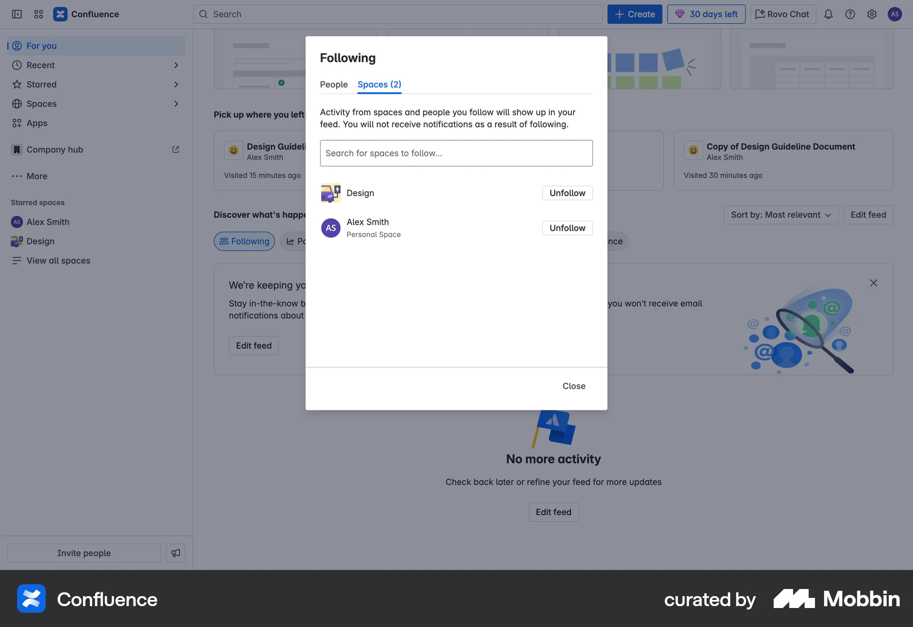Open the settings gear icon
This screenshot has height=627, width=913.
[872, 14]
